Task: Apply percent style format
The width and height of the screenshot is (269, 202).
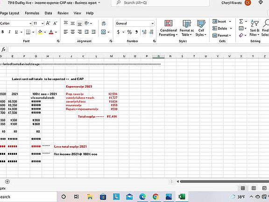Action: tap(129, 32)
